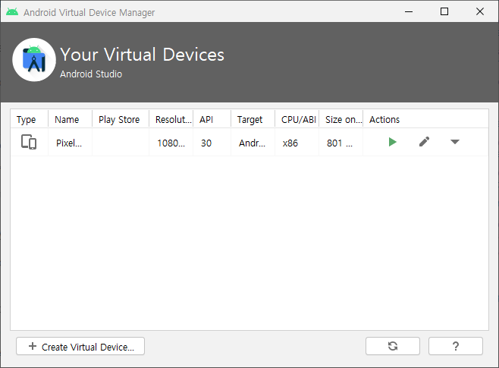Sort by the API column header
The height and width of the screenshot is (368, 499).
click(212, 119)
